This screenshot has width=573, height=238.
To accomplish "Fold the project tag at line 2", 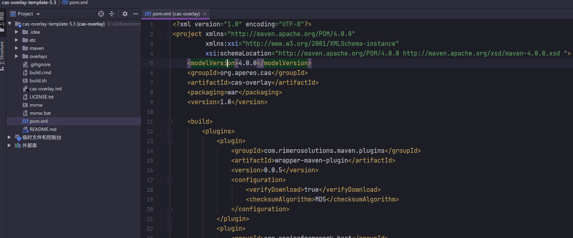I will tap(170, 34).
